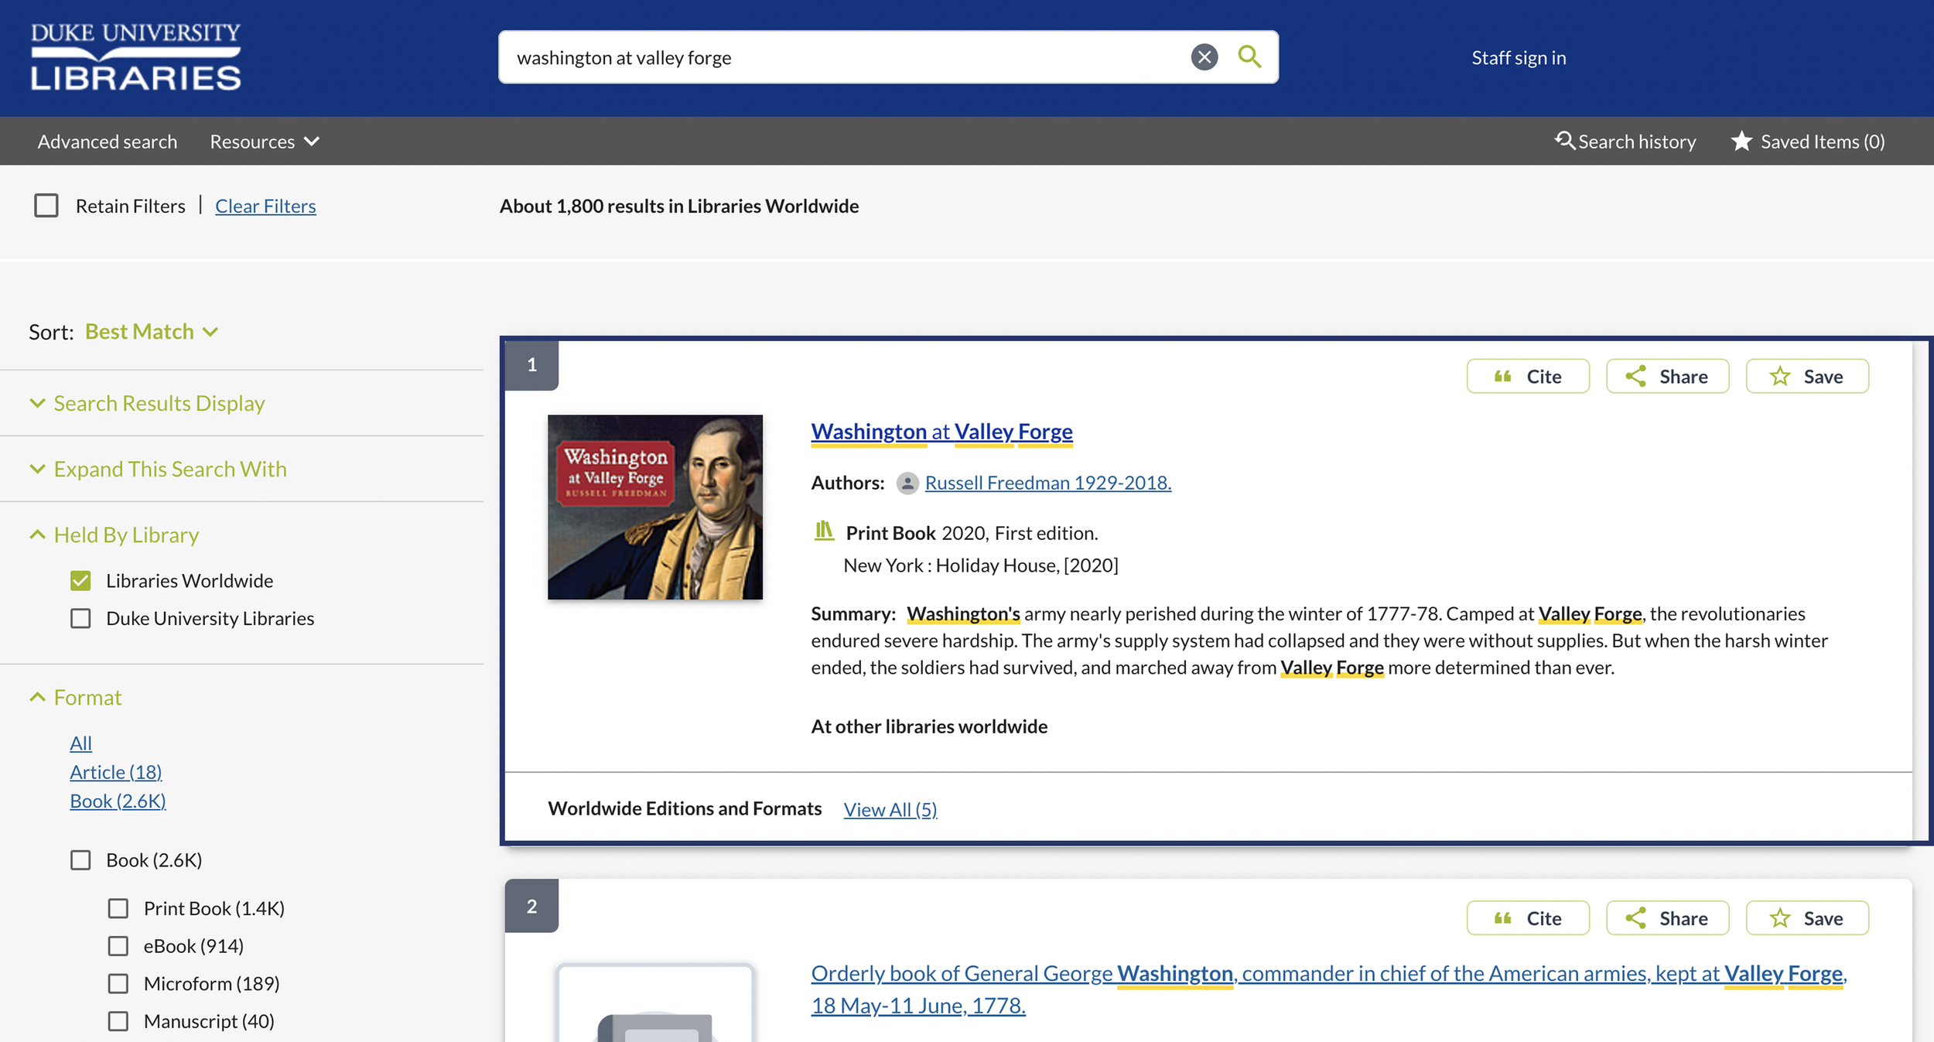Uncheck Libraries Worldwide checkbox

(80, 581)
